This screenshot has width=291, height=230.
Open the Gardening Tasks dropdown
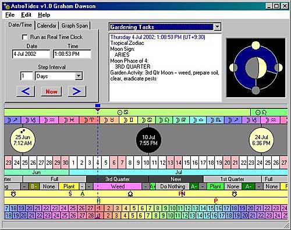[x=217, y=27]
